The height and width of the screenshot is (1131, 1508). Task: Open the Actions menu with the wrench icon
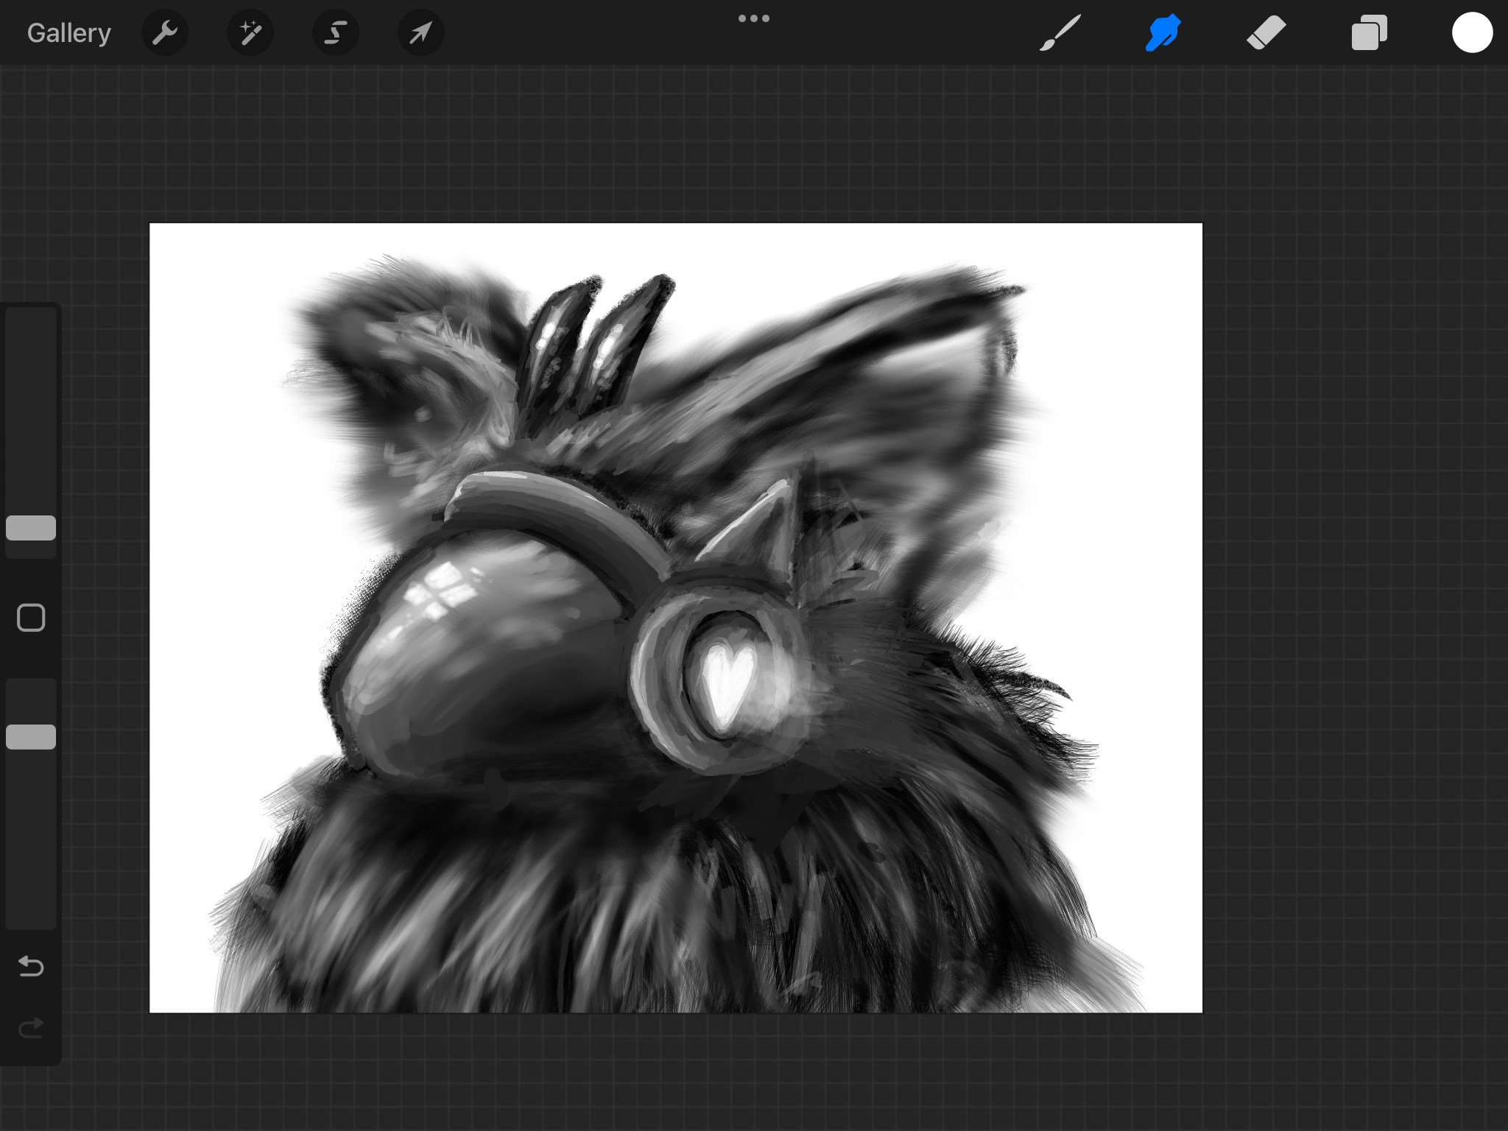click(x=165, y=32)
